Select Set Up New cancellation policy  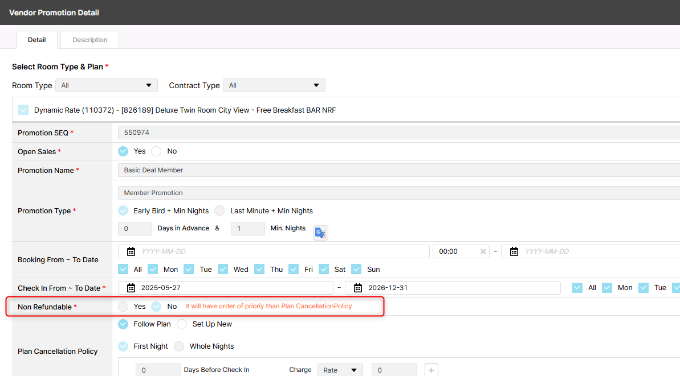tap(182, 324)
